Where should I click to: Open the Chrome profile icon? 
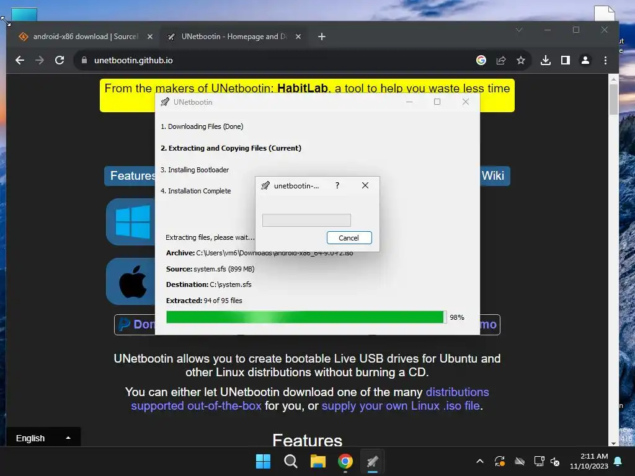[x=585, y=60]
